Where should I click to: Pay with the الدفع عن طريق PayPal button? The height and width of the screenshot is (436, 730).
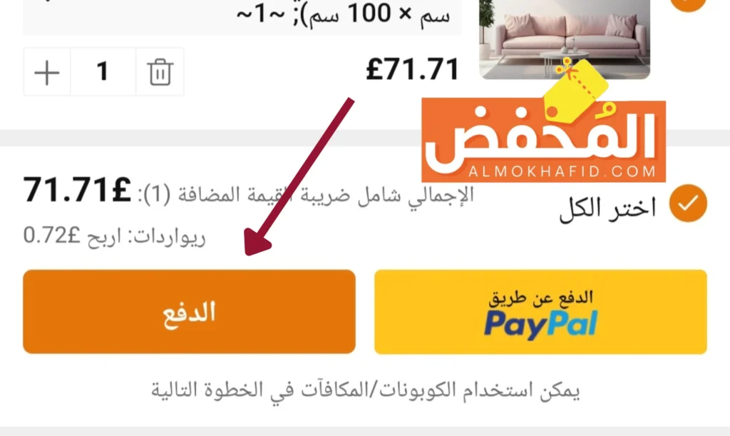click(x=540, y=312)
